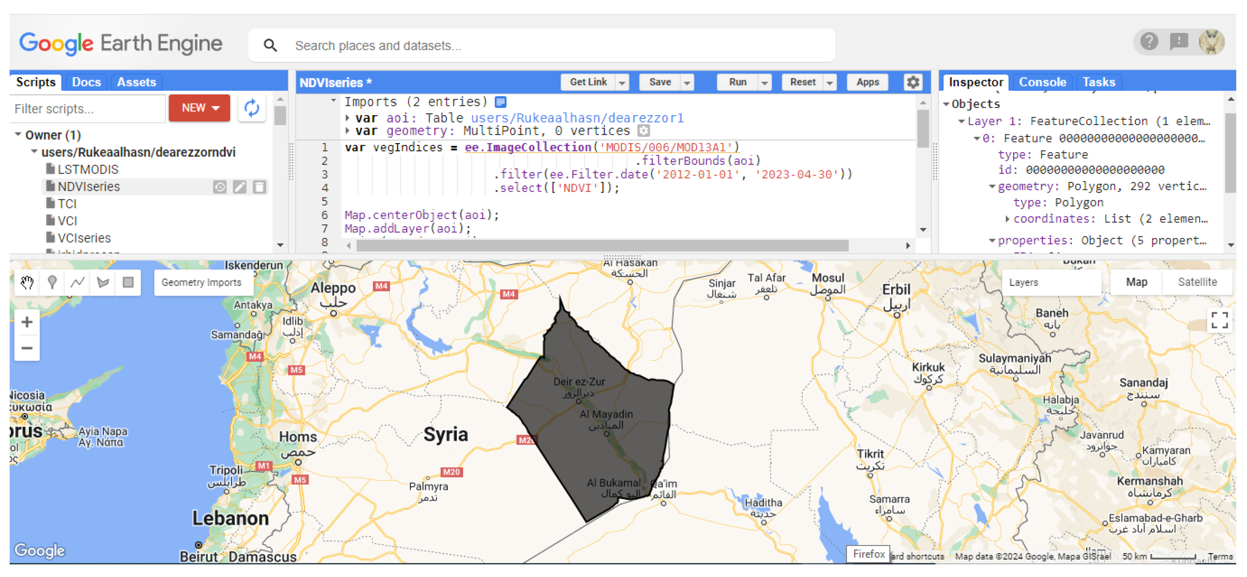The width and height of the screenshot is (1247, 577).
Task: Open the Run button dropdown arrow
Action: click(764, 83)
